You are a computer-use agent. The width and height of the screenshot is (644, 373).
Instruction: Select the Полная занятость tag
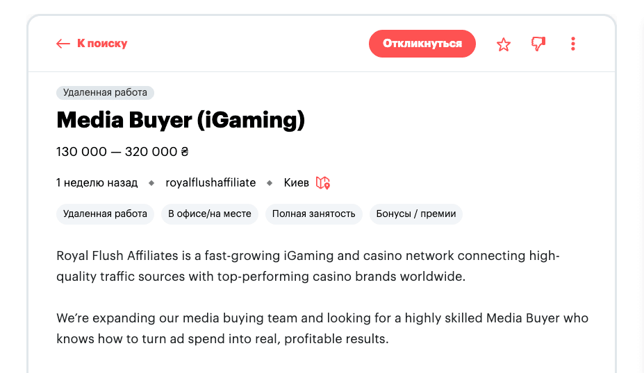[313, 214]
